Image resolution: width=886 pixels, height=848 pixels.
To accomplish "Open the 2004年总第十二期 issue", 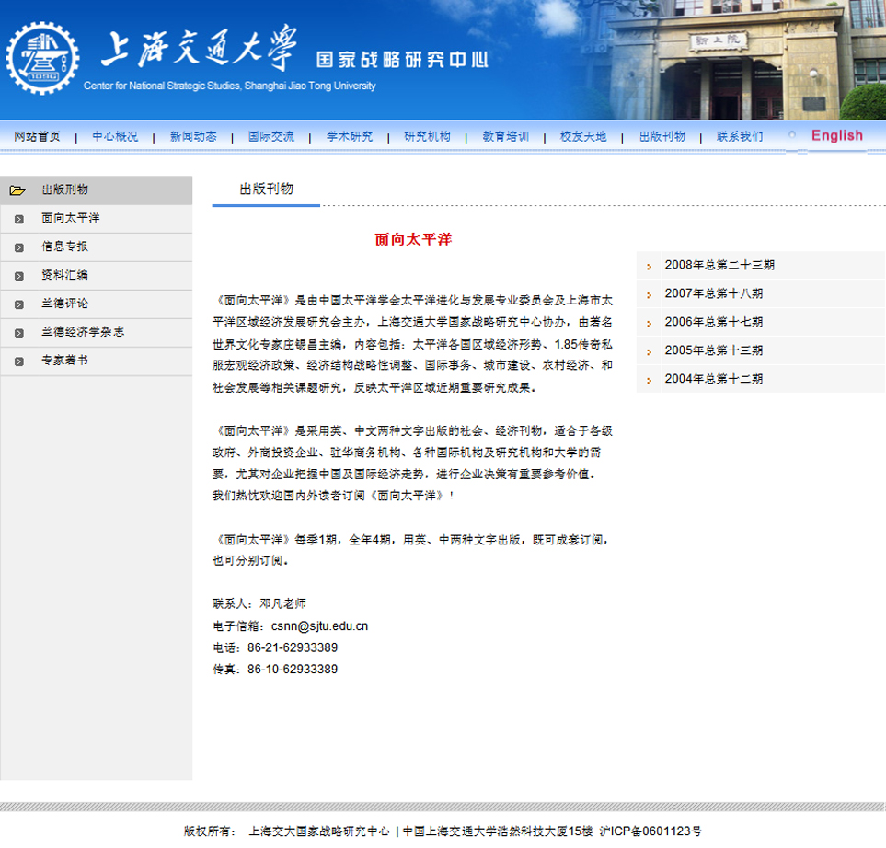I will [714, 379].
